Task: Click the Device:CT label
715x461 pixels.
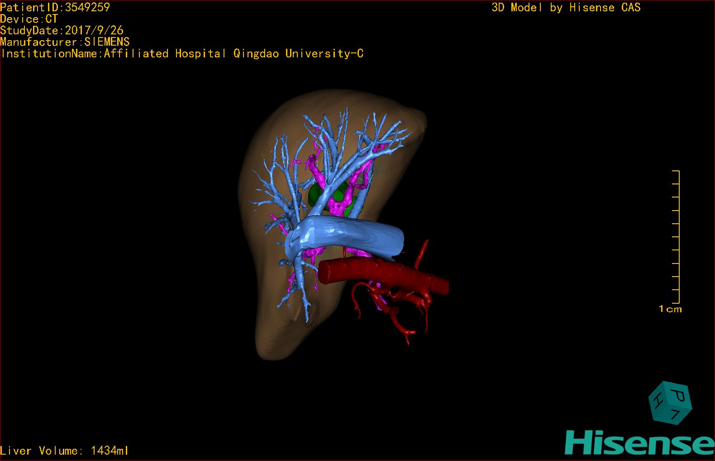Action: pyautogui.click(x=29, y=19)
